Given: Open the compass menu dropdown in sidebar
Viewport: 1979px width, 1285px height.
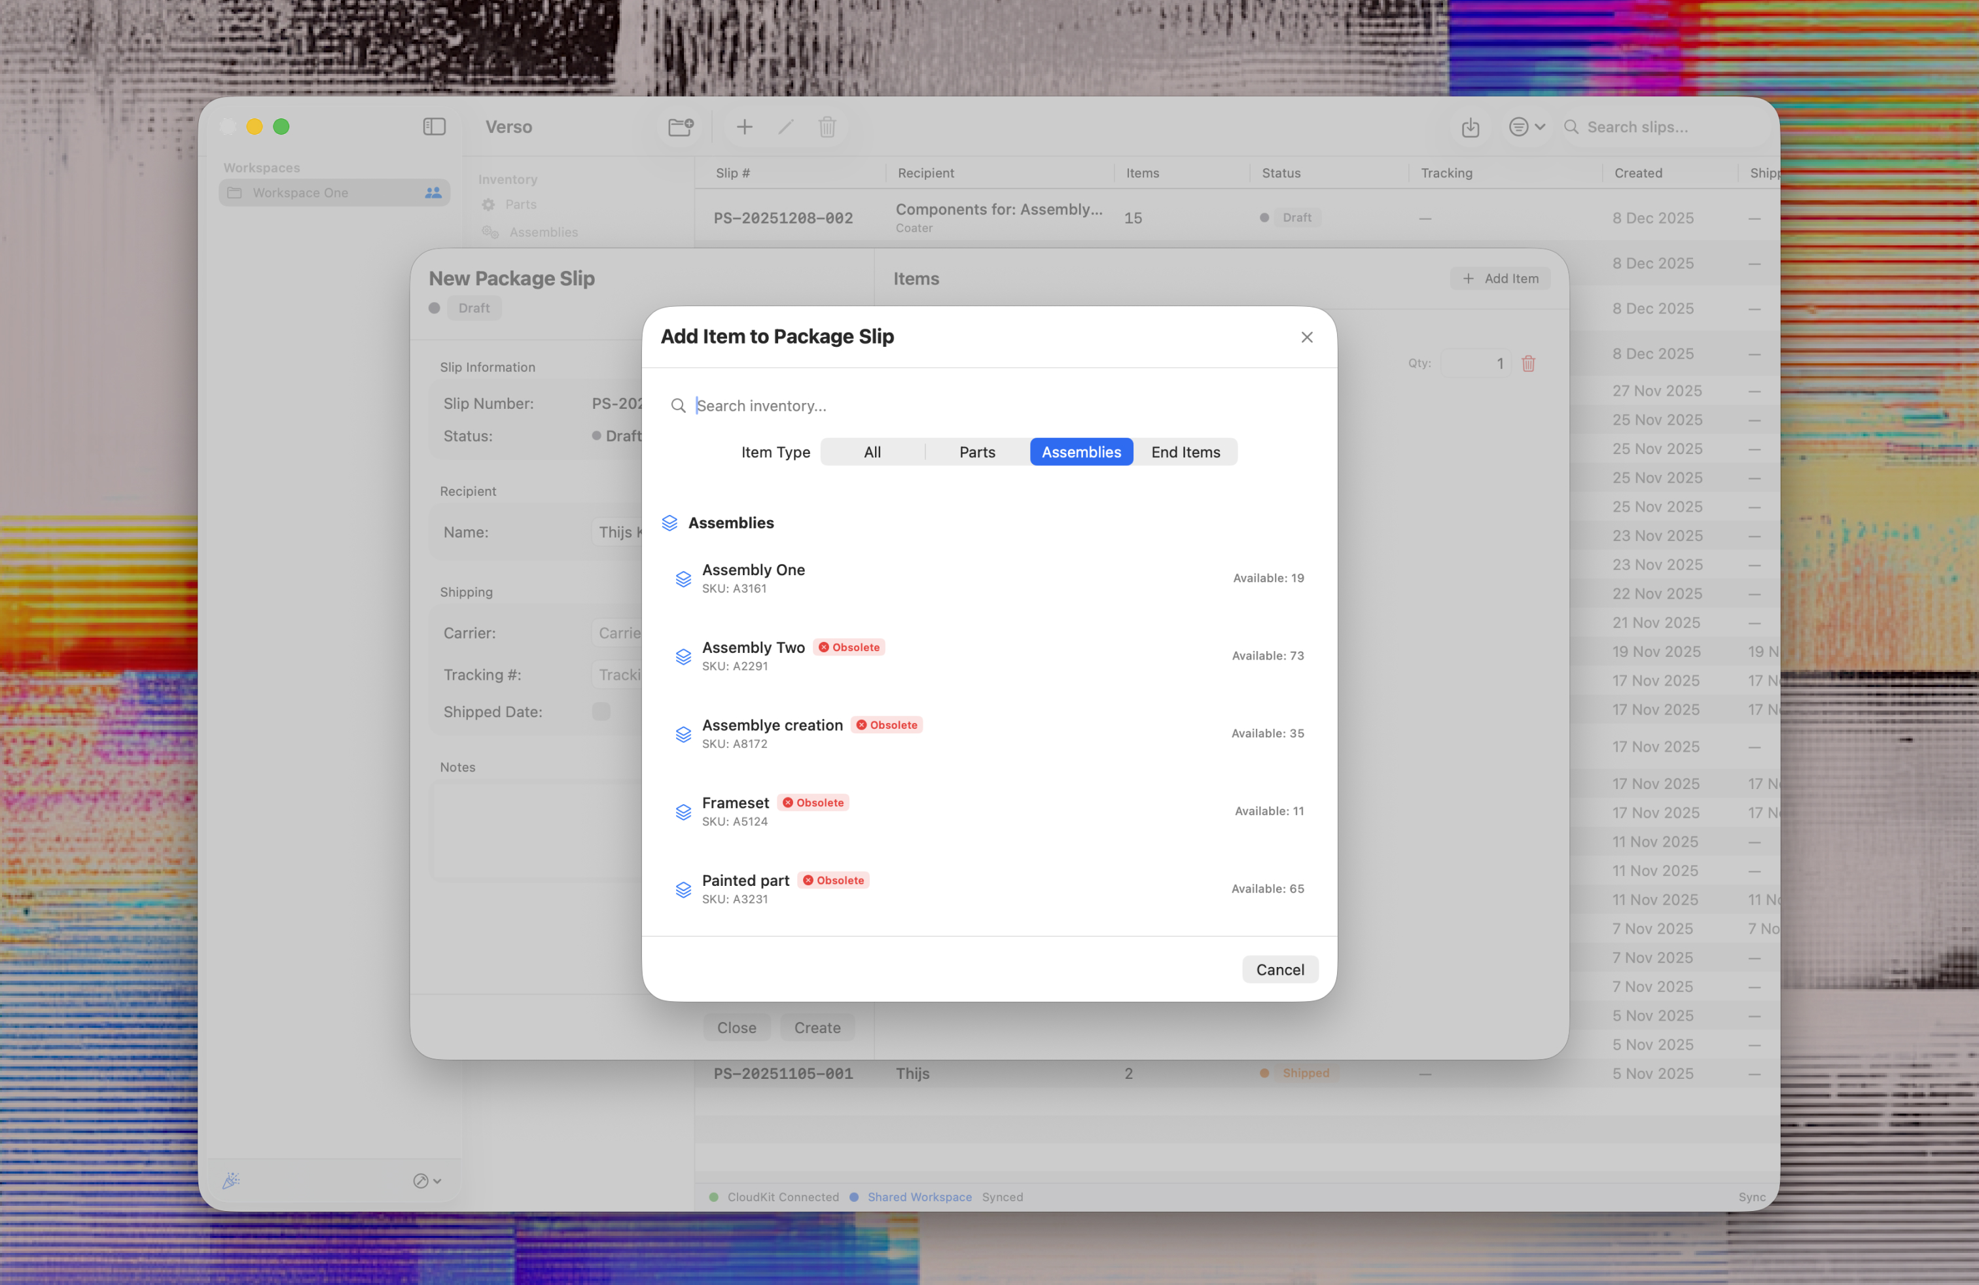Looking at the screenshot, I should [427, 1180].
